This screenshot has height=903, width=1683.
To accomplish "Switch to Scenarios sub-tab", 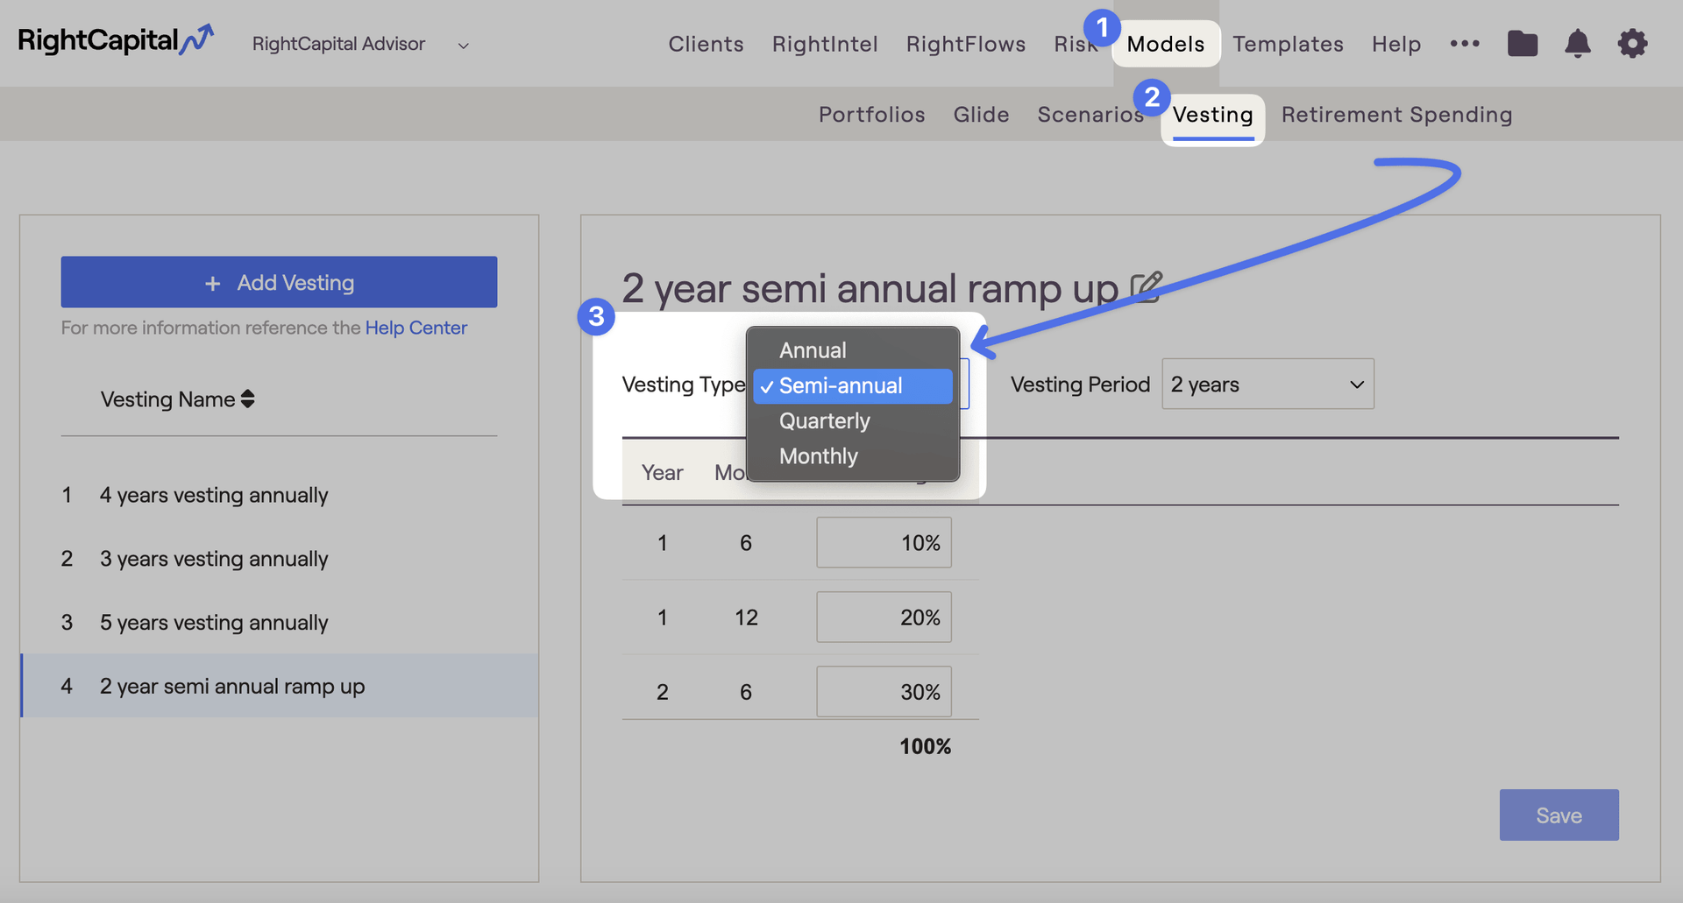I will click(1090, 115).
